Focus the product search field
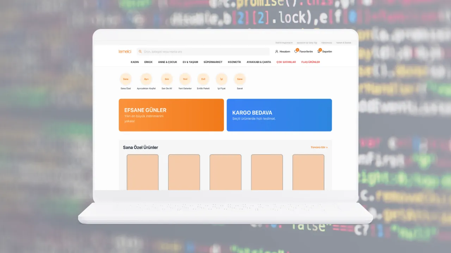Screen dimensions: 451x253 [x=203, y=52]
